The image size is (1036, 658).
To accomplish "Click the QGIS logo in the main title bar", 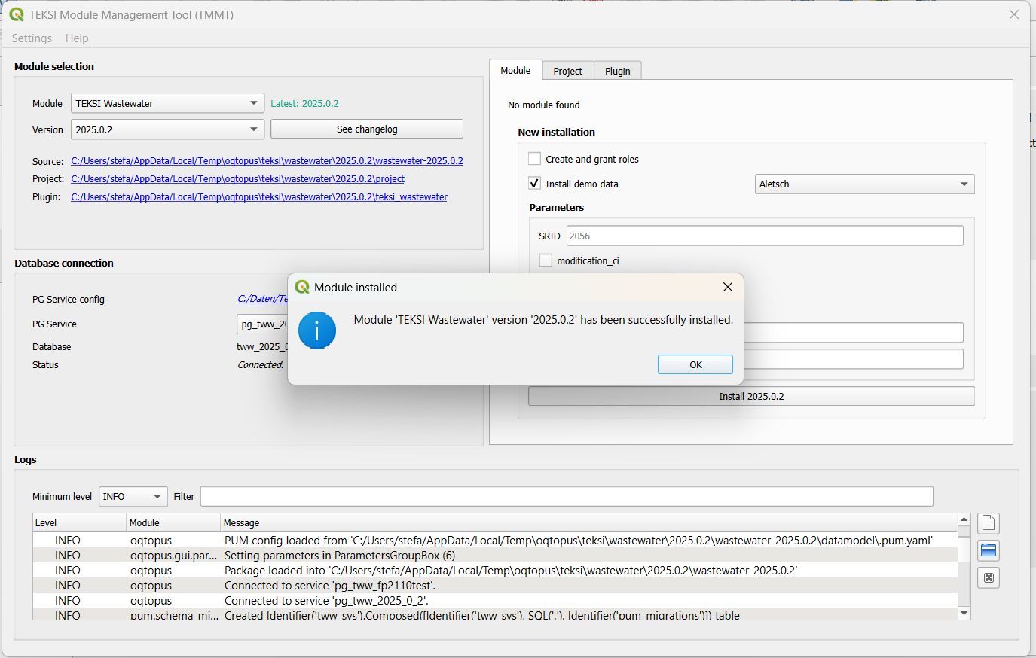I will [17, 14].
